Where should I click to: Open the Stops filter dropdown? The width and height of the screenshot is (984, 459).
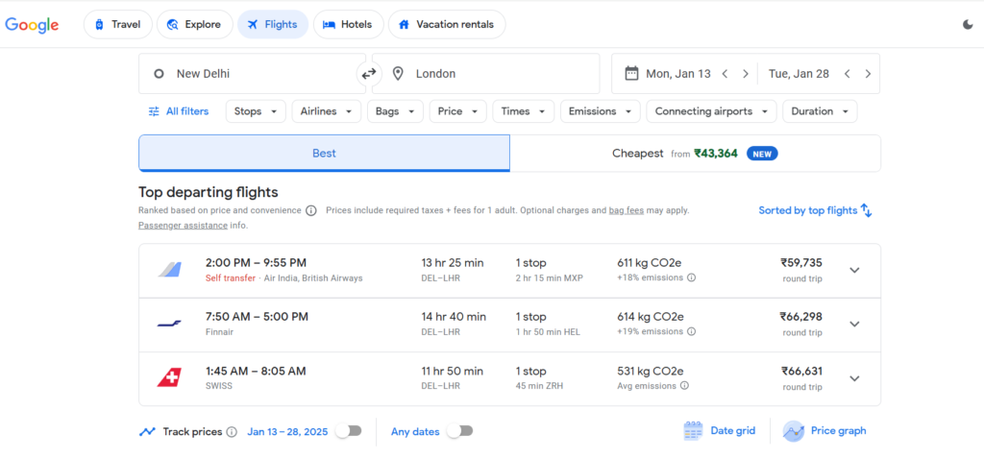(x=256, y=111)
